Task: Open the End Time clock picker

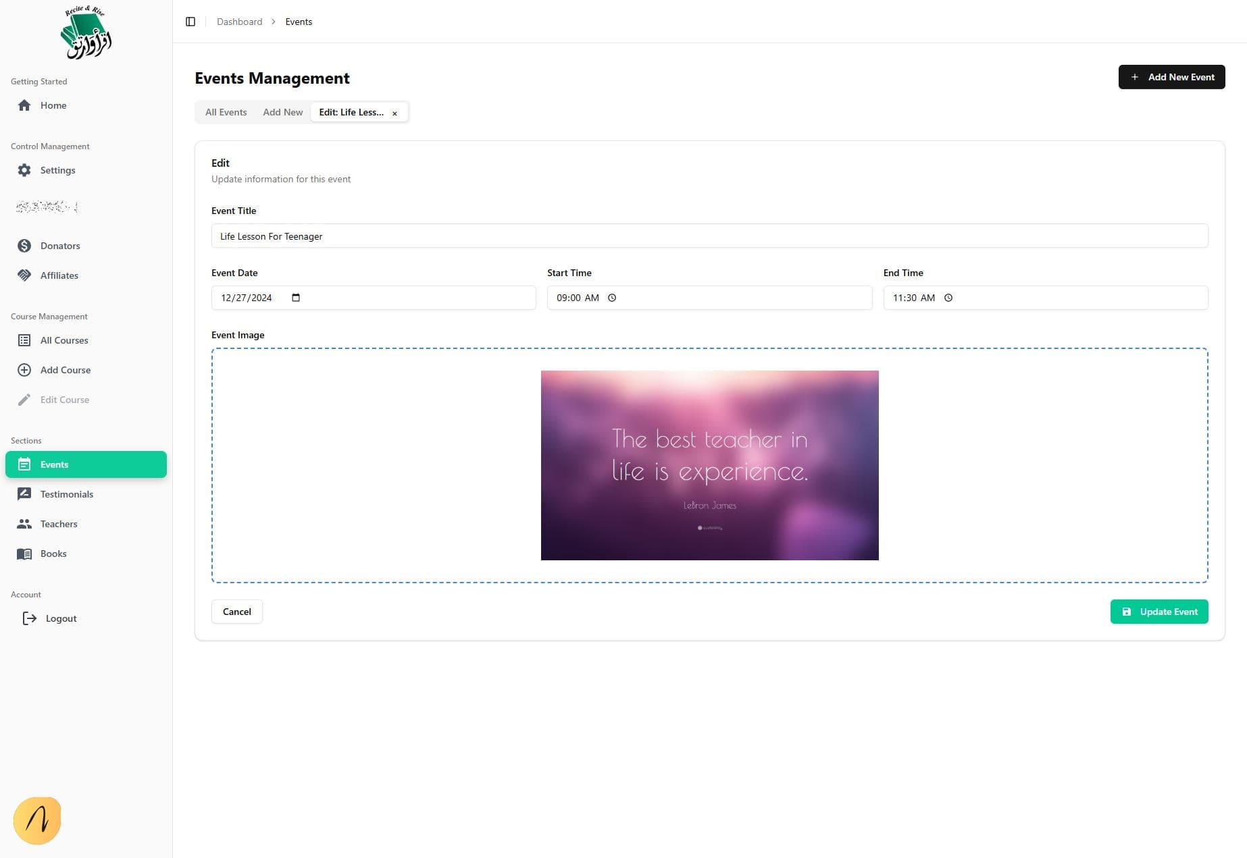Action: click(948, 298)
